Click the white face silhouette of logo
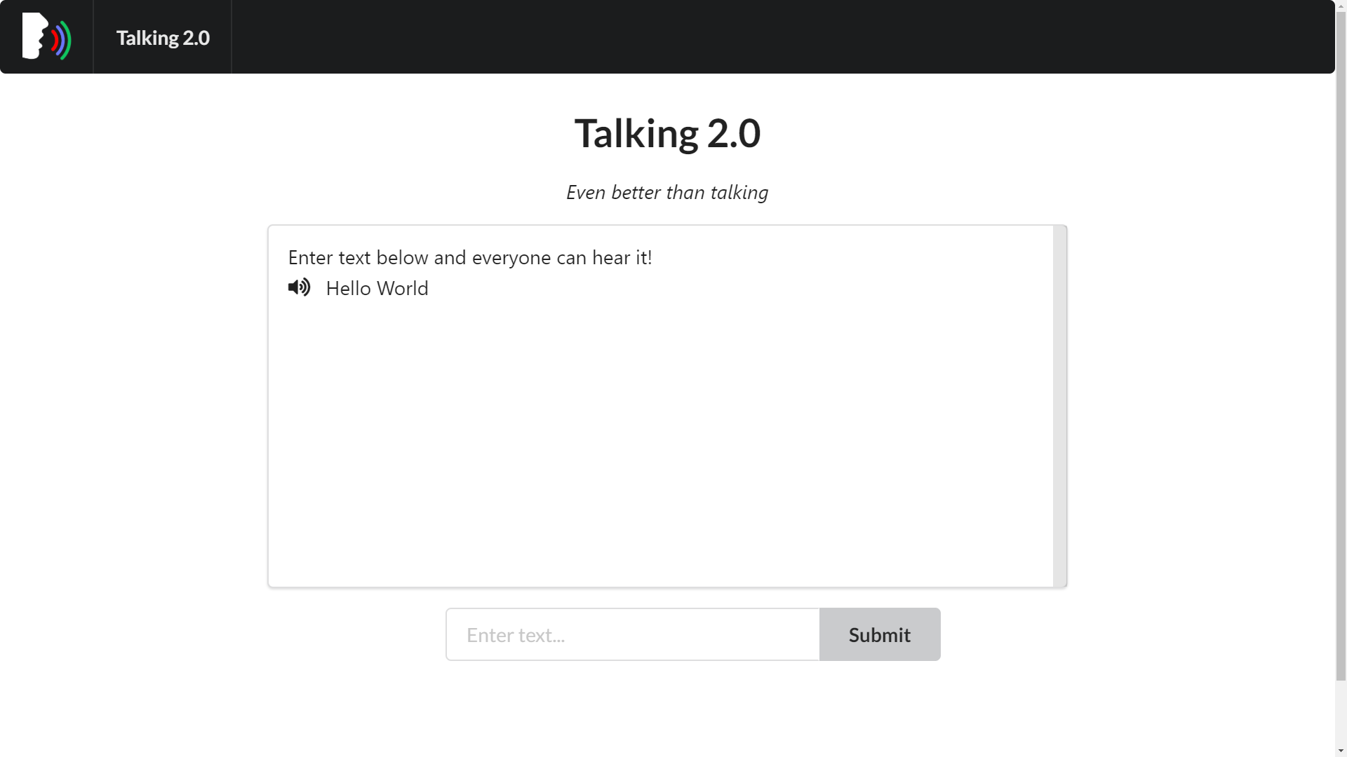The width and height of the screenshot is (1347, 757). pos(33,35)
